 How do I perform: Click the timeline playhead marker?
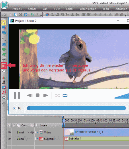point(64,121)
